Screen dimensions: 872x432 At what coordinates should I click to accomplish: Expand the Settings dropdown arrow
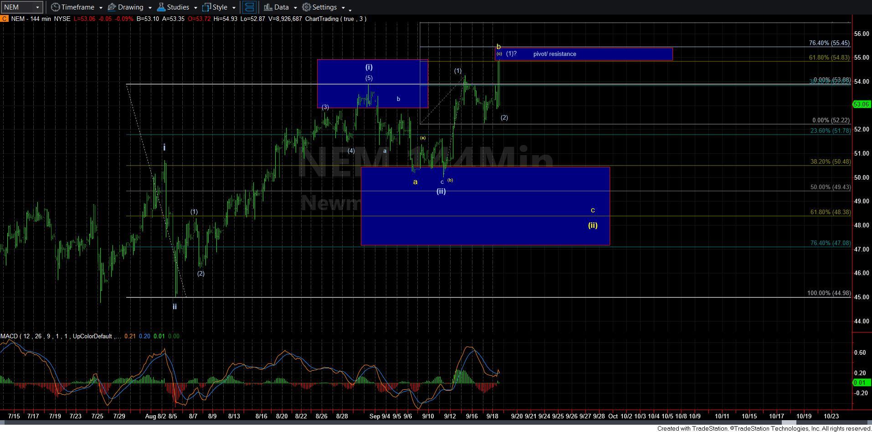pos(343,8)
